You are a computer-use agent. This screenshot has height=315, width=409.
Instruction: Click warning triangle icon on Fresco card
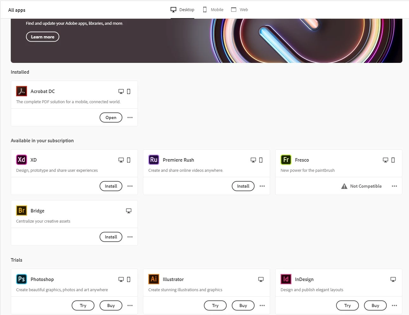(344, 186)
